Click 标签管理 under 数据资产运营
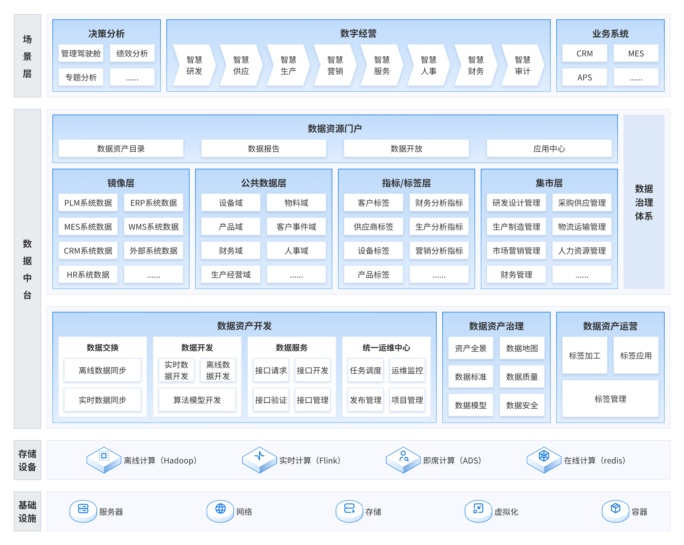The height and width of the screenshot is (545, 684). point(610,399)
